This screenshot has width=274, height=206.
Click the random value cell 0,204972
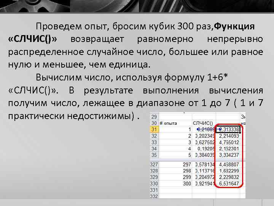point(204,177)
